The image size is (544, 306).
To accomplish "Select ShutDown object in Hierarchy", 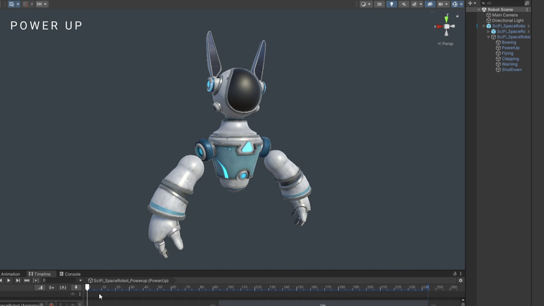I will tap(511, 70).
